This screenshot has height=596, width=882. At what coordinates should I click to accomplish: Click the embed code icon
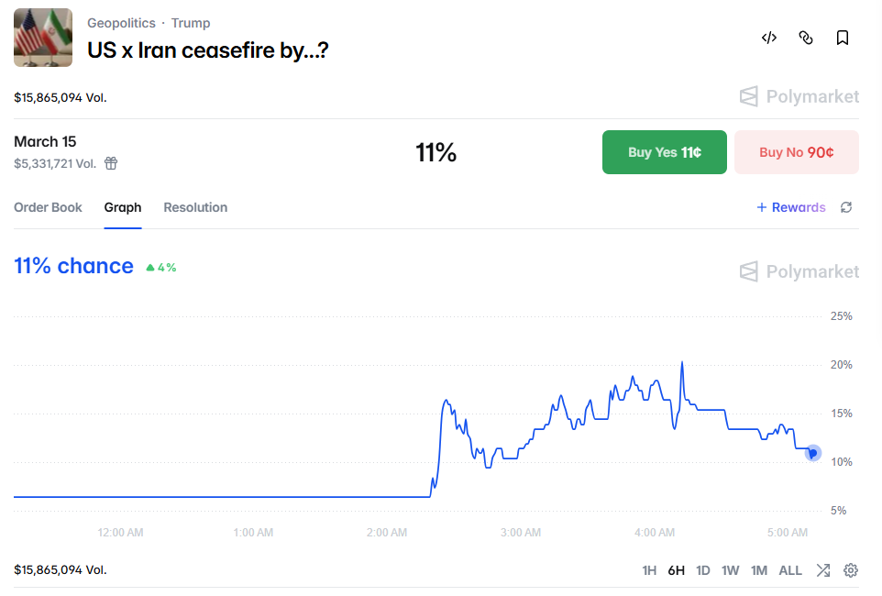coord(769,38)
